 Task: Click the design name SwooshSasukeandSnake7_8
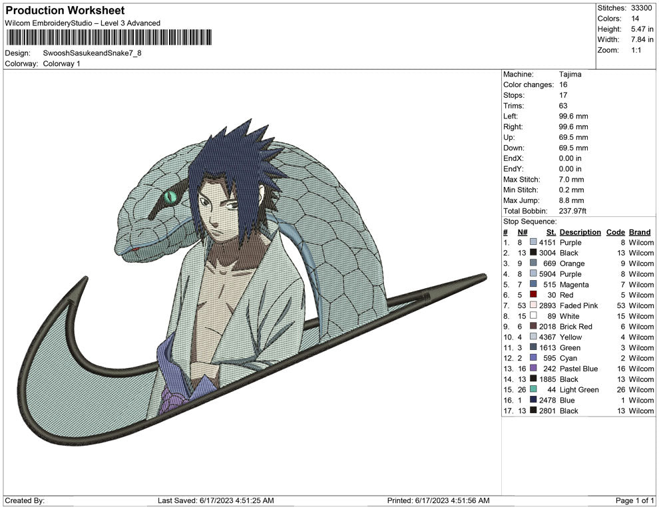(92, 53)
